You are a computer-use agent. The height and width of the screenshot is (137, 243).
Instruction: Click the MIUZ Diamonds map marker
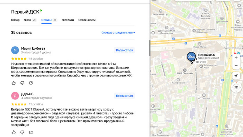(x=185, y=70)
